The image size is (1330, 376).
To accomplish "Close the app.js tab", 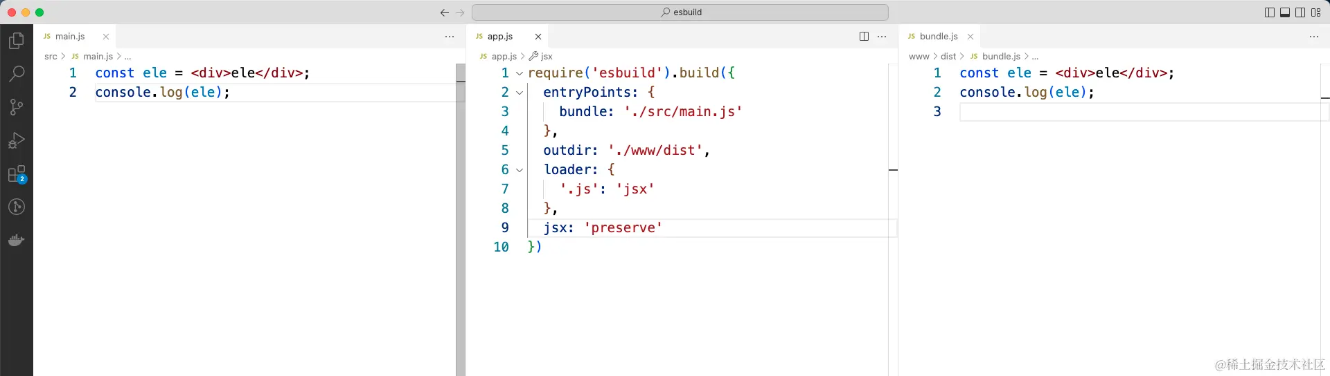I will click(538, 37).
